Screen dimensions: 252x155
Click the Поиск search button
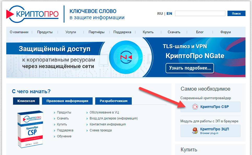click(236, 14)
